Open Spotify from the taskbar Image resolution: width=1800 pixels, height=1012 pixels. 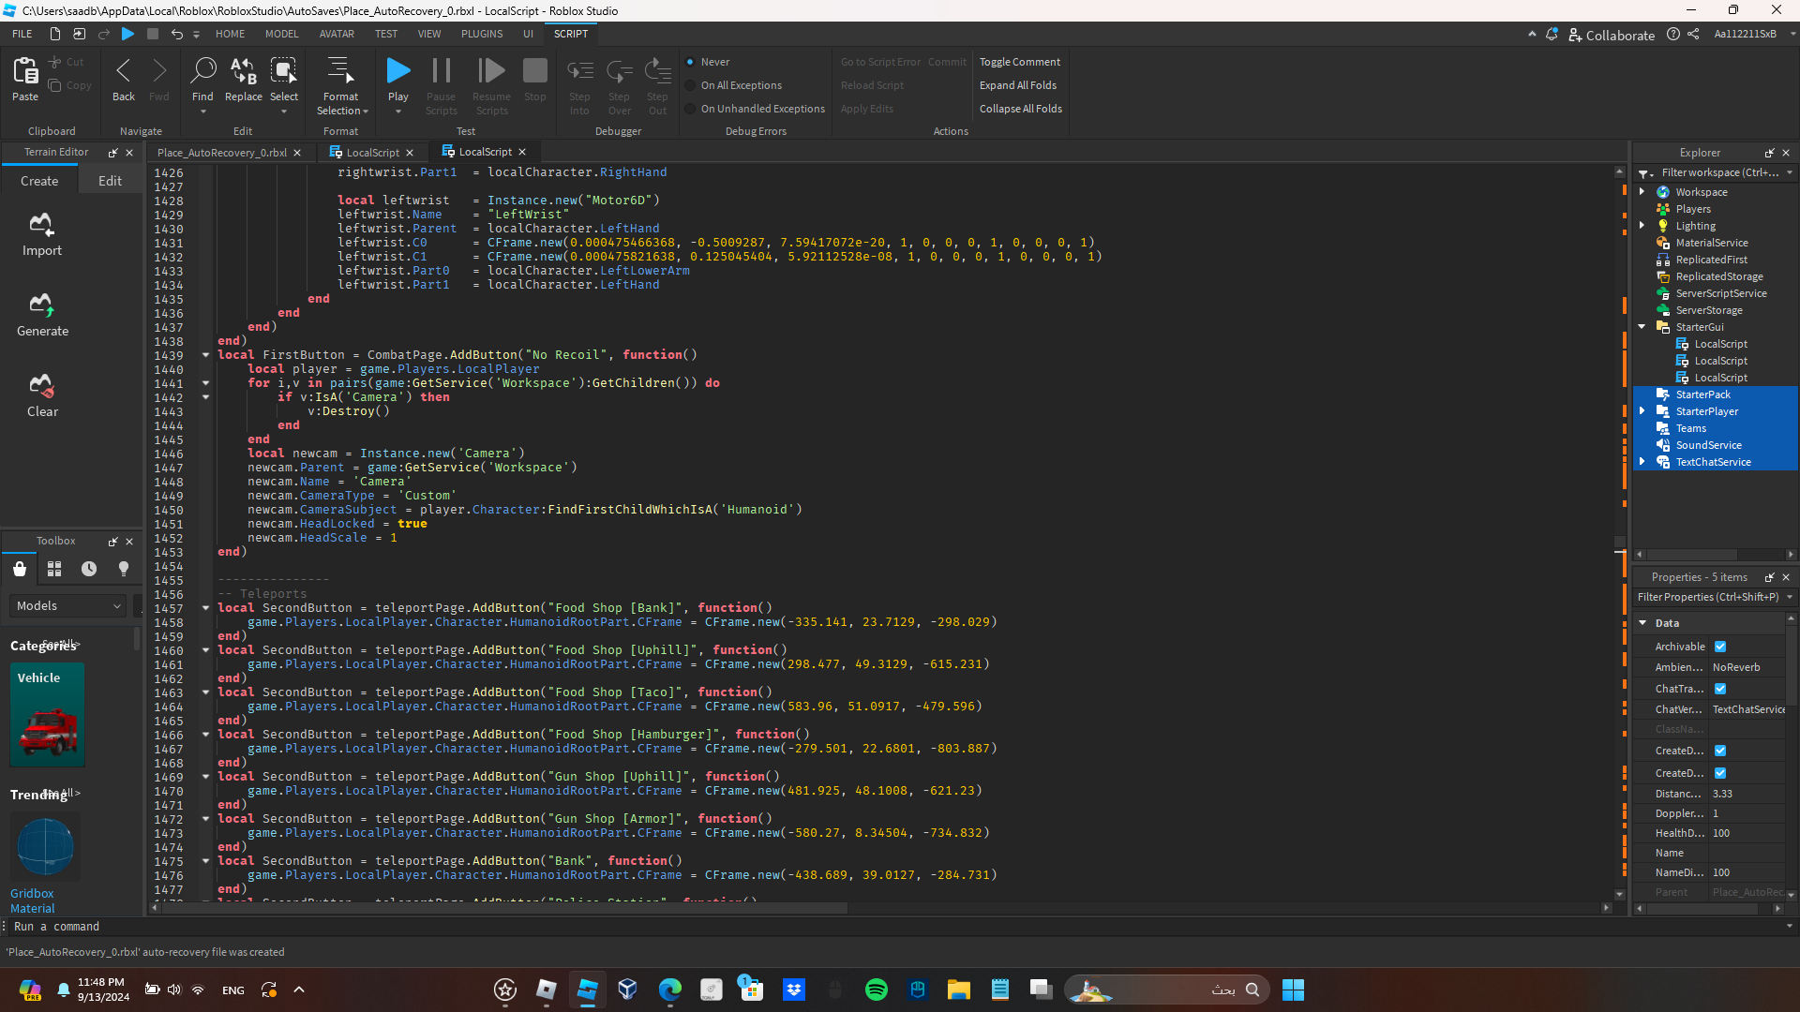[x=877, y=990]
